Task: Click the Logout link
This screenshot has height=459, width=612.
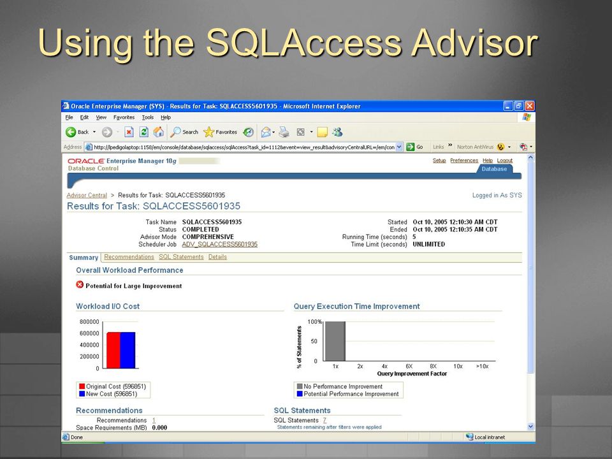Action: (505, 161)
